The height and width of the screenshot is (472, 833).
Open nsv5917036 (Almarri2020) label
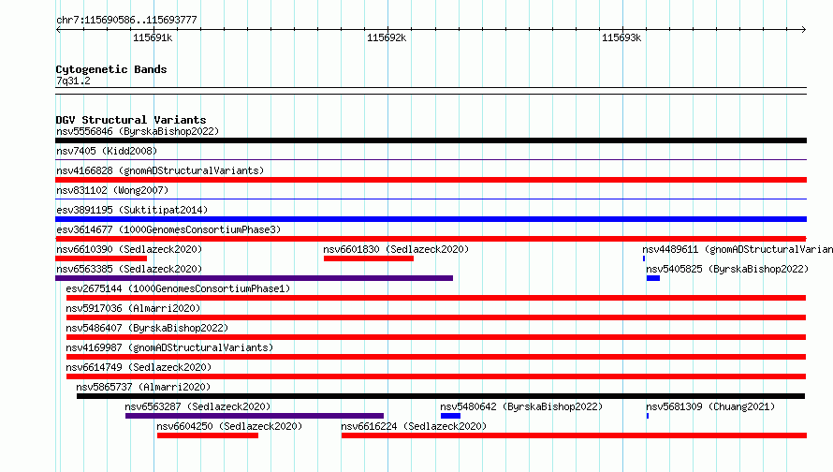(133, 308)
